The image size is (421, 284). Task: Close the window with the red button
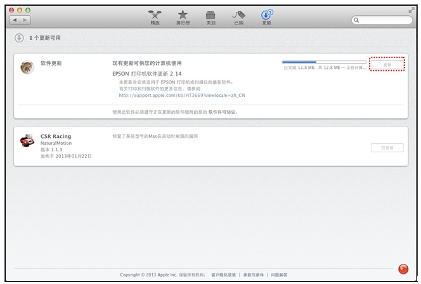click(x=11, y=10)
